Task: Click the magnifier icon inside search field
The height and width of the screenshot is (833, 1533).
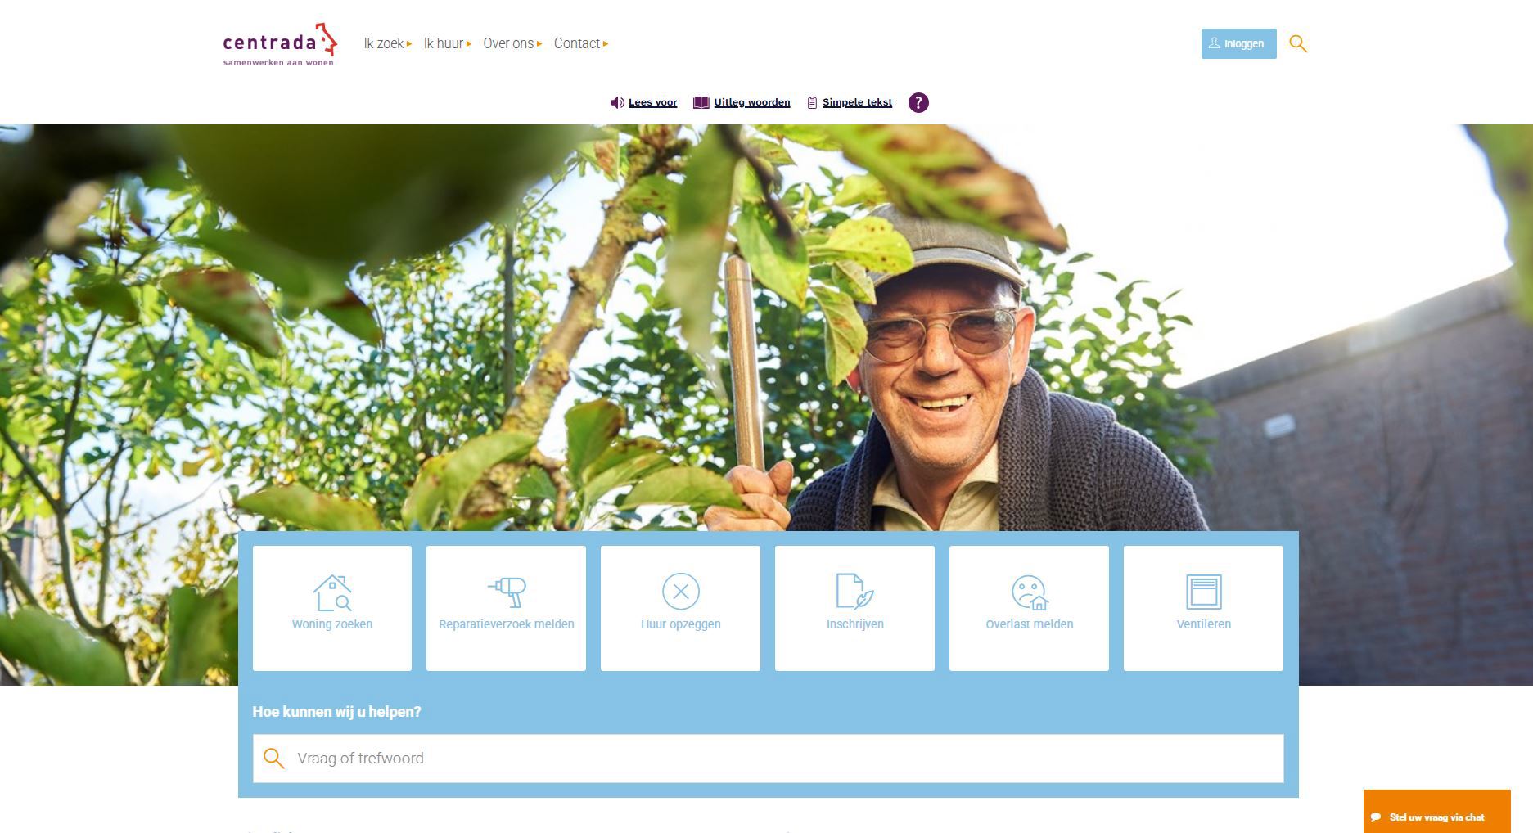Action: coord(274,759)
